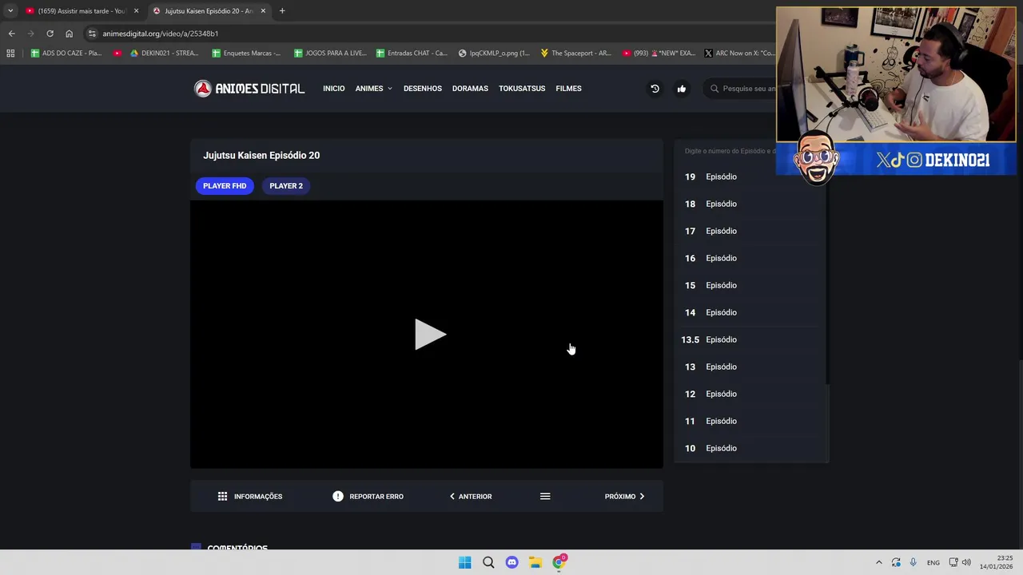The image size is (1023, 575).
Task: Open the 'JOGOS PARA A LIVE' bookmark
Action: tap(330, 54)
